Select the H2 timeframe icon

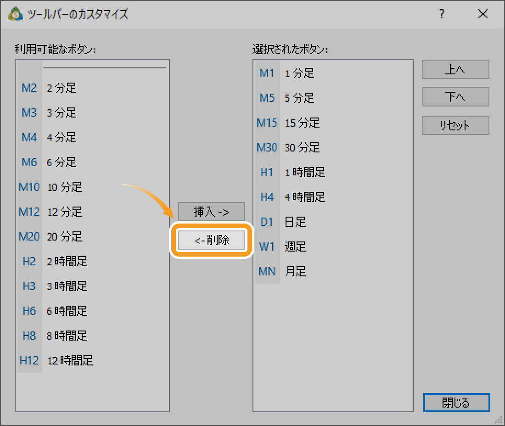[29, 262]
